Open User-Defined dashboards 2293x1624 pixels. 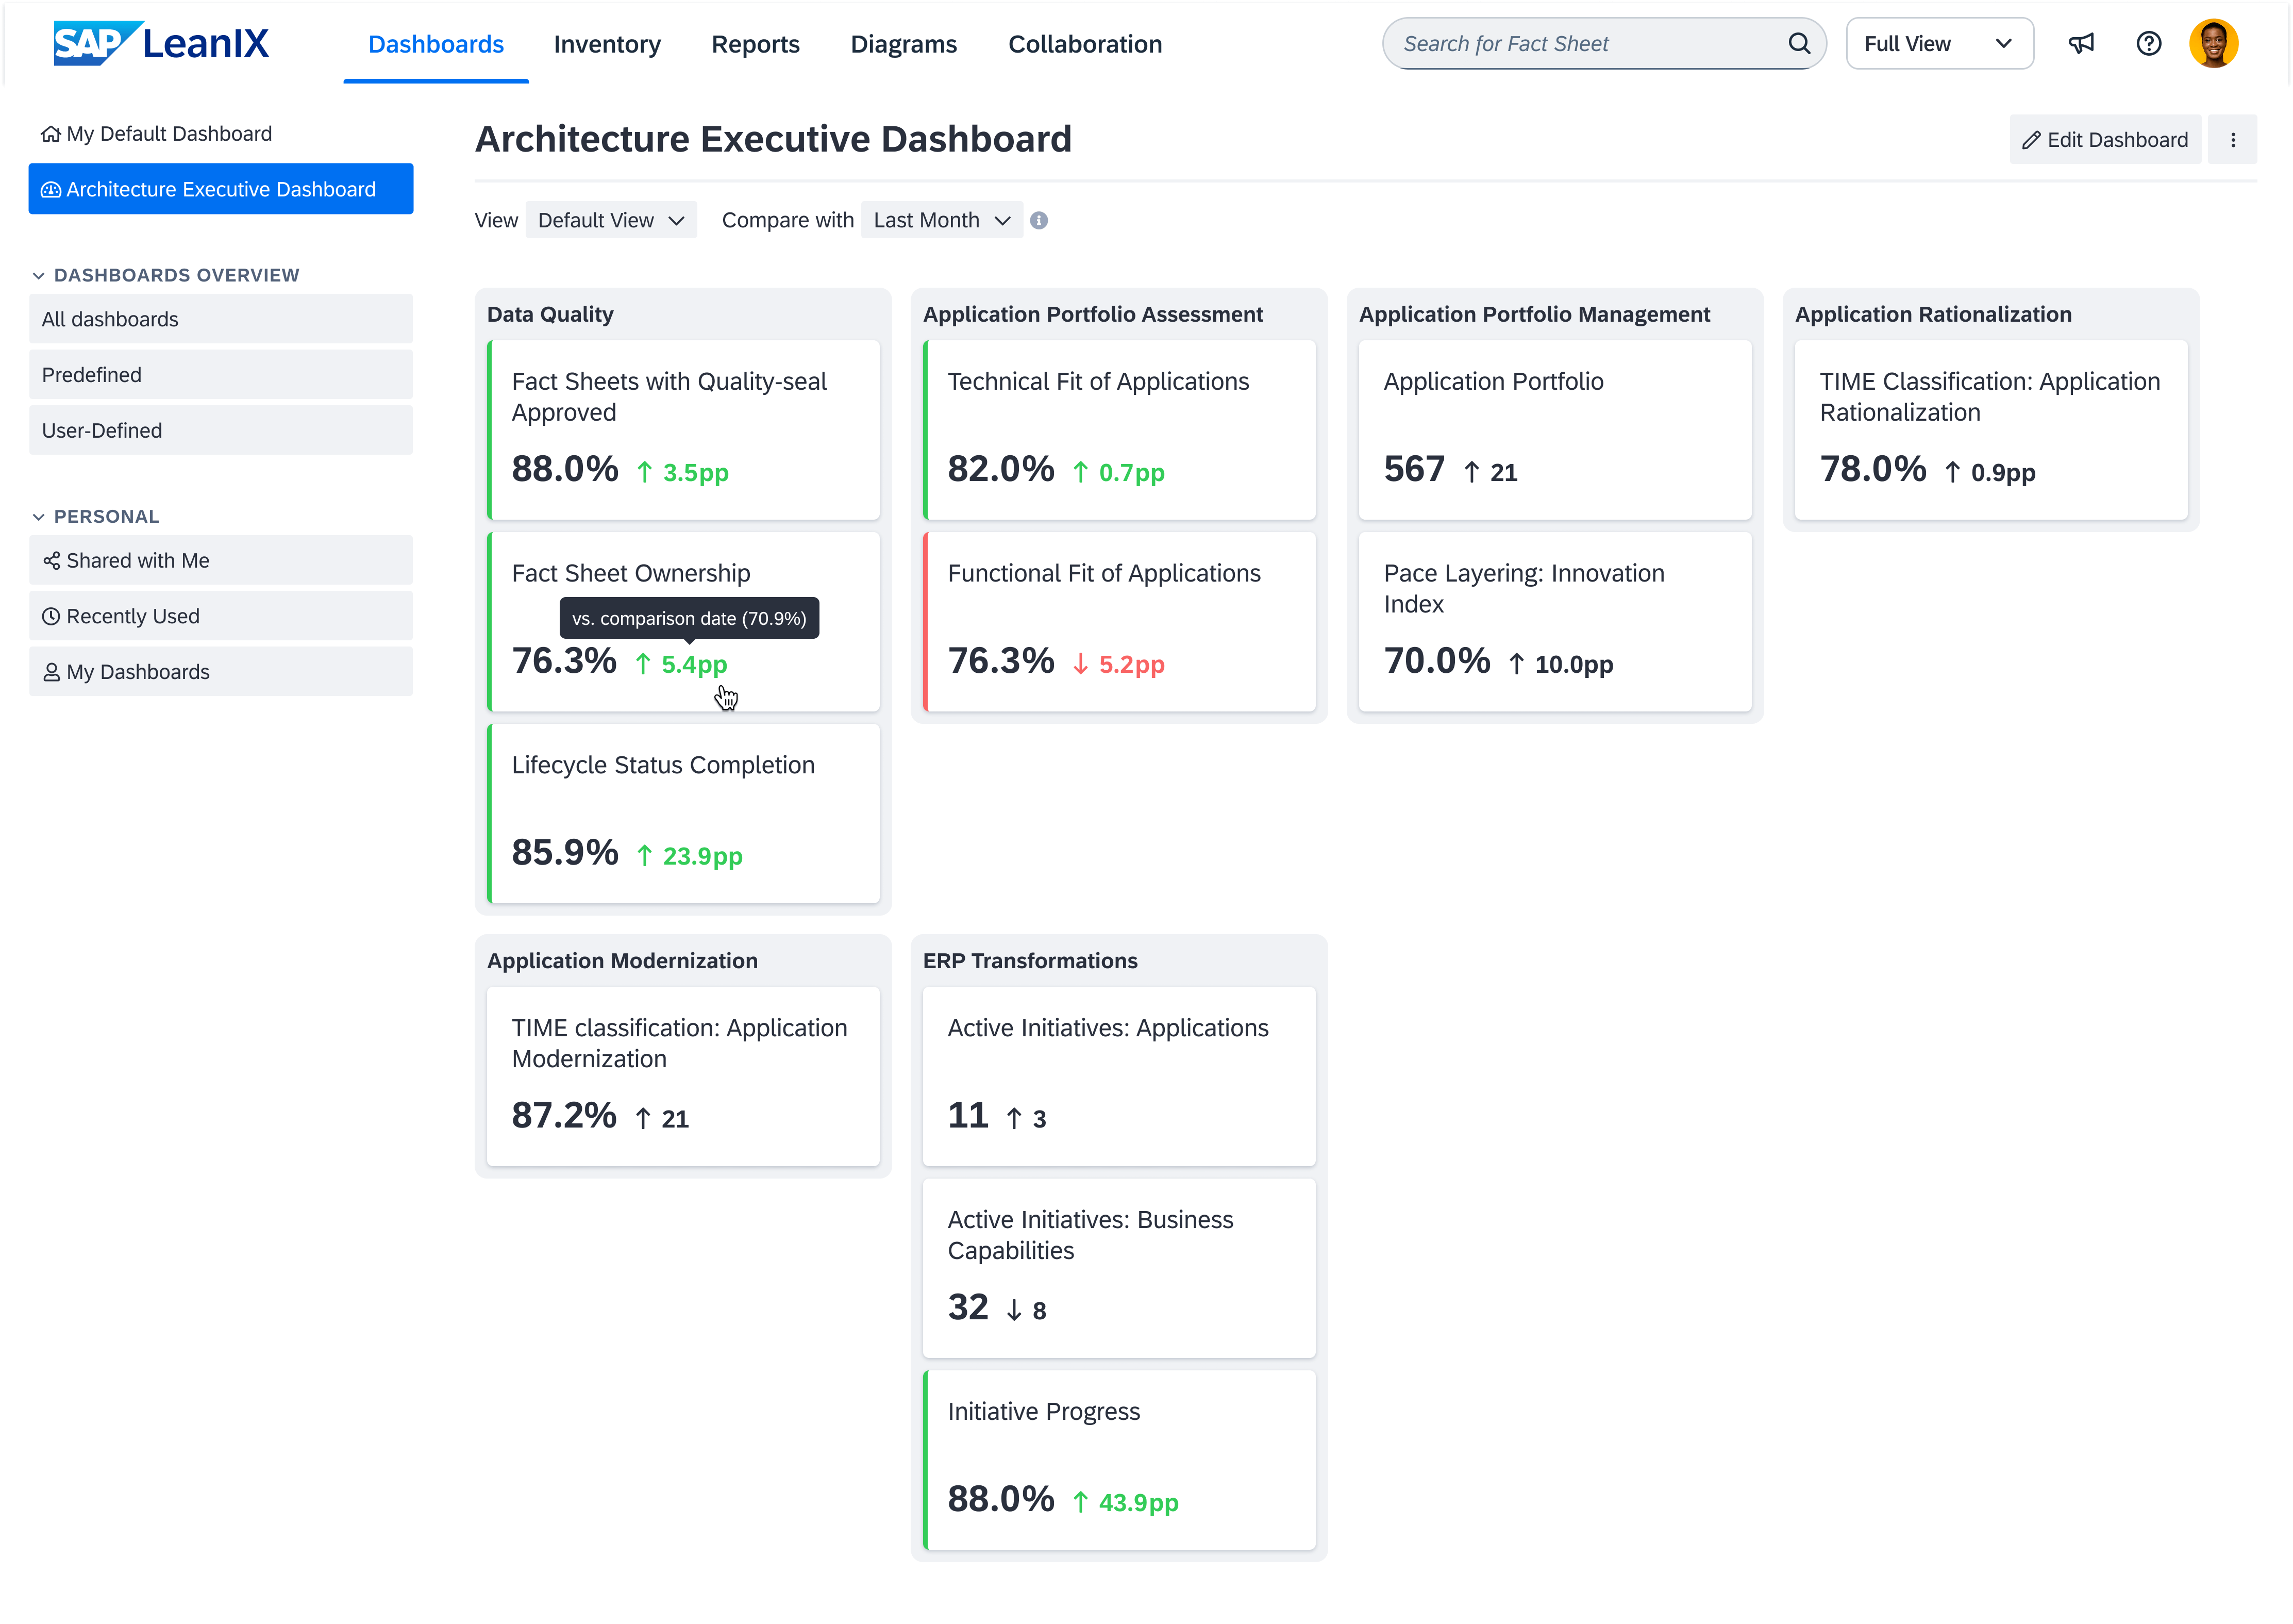pyautogui.click(x=220, y=430)
